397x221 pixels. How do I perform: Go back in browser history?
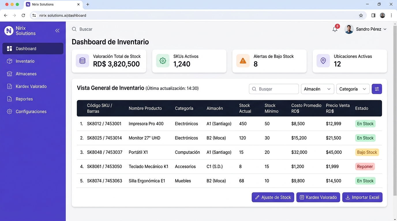[x=5, y=16]
